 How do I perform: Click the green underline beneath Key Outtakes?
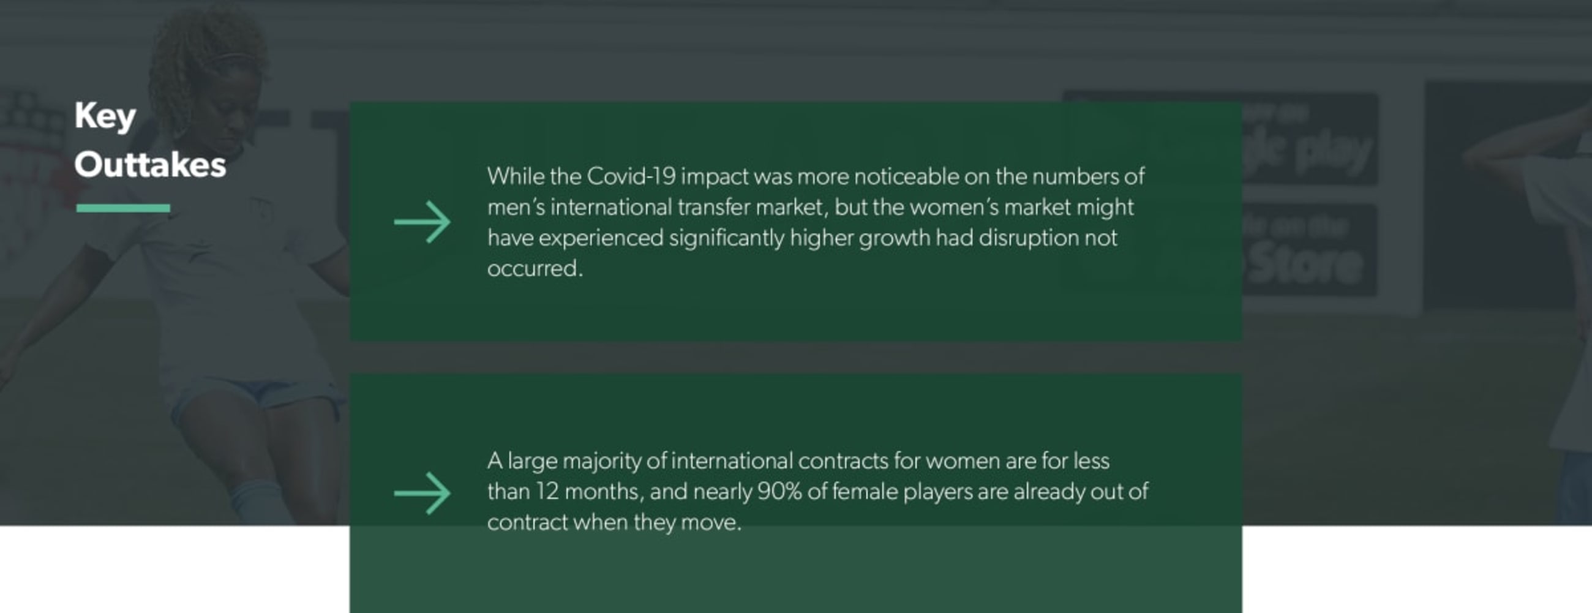pyautogui.click(x=123, y=208)
